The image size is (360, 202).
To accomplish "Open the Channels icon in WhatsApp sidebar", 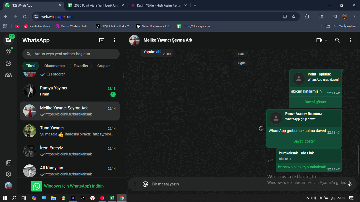I will [8, 63].
